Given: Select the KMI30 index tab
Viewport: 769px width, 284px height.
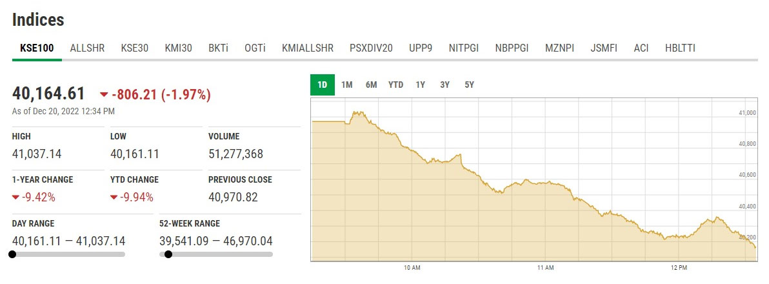Looking at the screenshot, I should coord(179,48).
